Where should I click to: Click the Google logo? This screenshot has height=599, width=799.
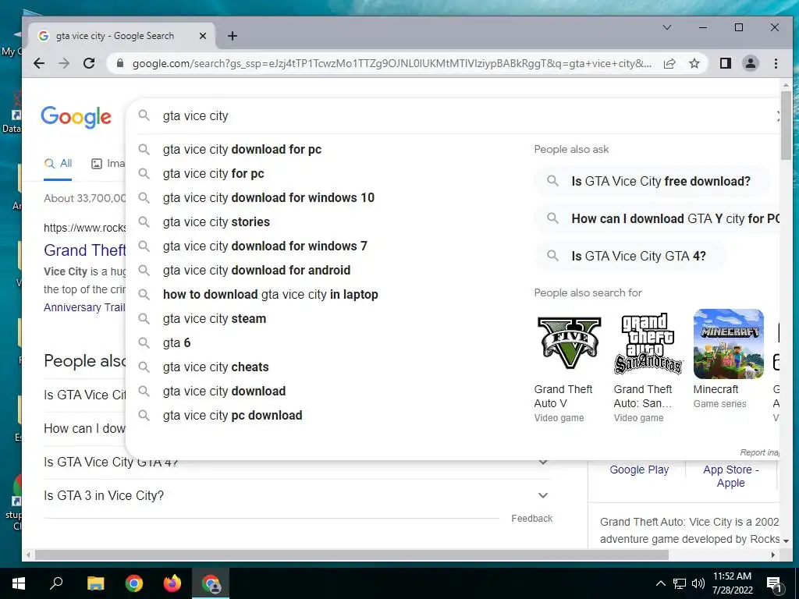point(76,117)
